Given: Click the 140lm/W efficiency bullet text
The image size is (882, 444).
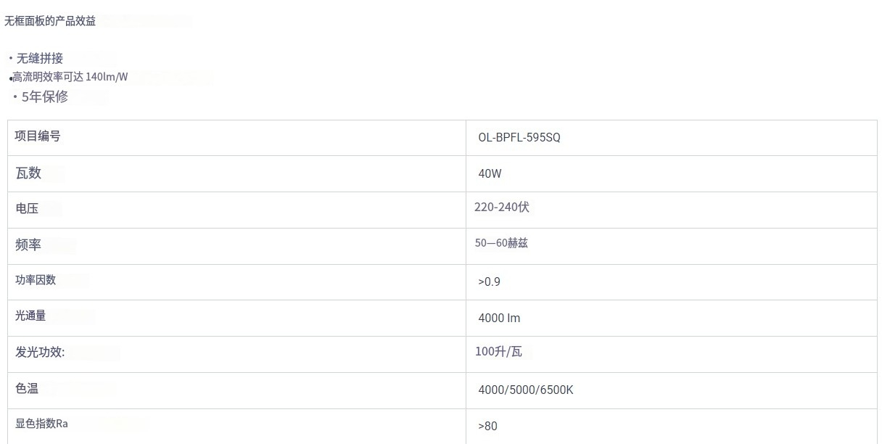Looking at the screenshot, I should [x=70, y=76].
